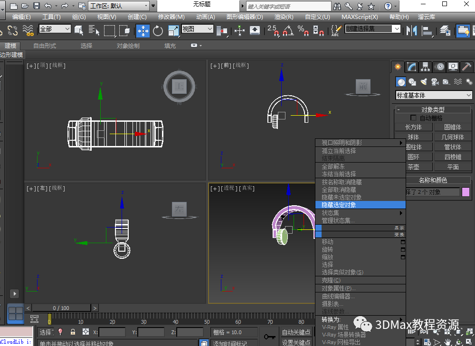The height and width of the screenshot is (346, 475).
Task: Select the Move transform tool in toolbar
Action: tap(143, 31)
